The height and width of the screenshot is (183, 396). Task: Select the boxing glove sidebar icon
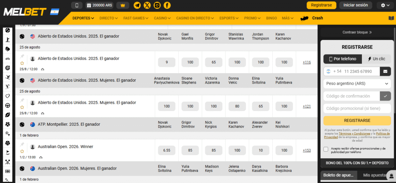coord(8,49)
